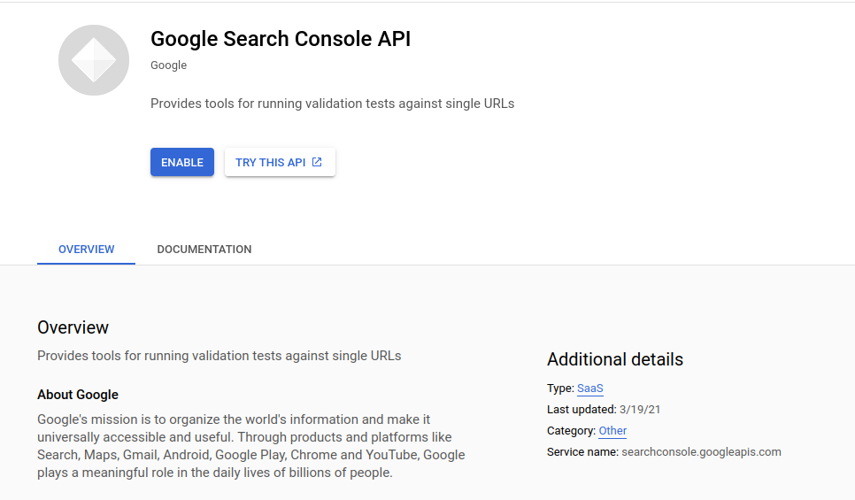The image size is (855, 500).
Task: Click the Google Search Console API title
Action: [x=281, y=39]
